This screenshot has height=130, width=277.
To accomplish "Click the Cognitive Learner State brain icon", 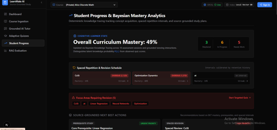I will point(75,36).
